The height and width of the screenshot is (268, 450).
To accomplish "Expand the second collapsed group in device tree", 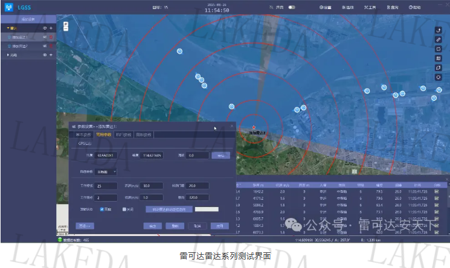I will (8, 55).
